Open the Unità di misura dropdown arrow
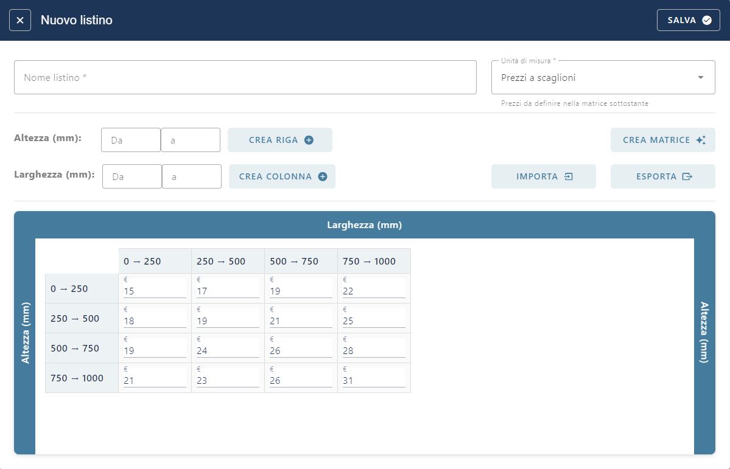730x469 pixels. [700, 78]
